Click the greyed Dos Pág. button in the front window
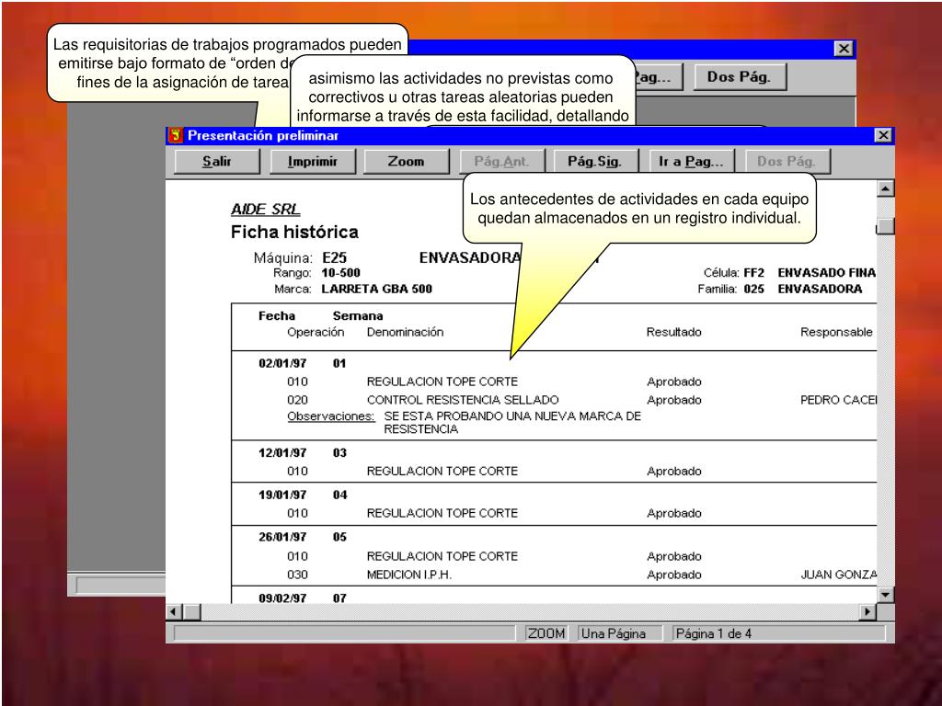942x706 pixels. pos(787,162)
